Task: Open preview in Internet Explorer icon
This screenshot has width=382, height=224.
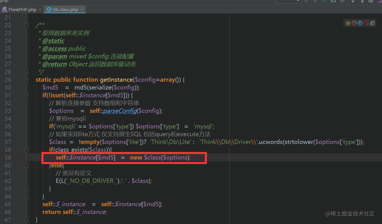Action: point(372,23)
